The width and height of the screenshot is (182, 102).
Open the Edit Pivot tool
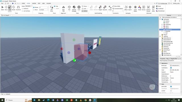pos(51,8)
